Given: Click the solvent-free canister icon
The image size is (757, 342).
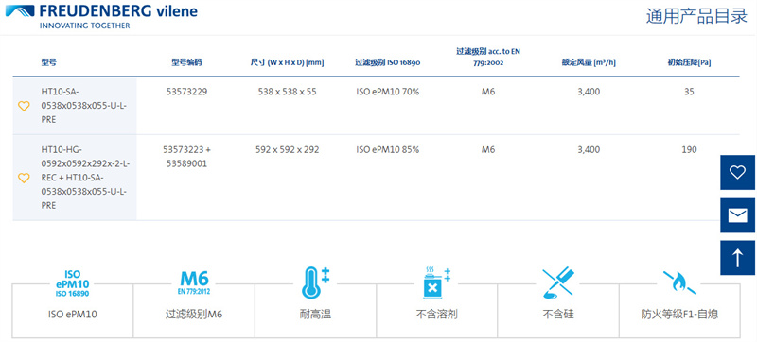Looking at the screenshot, I should tap(436, 282).
